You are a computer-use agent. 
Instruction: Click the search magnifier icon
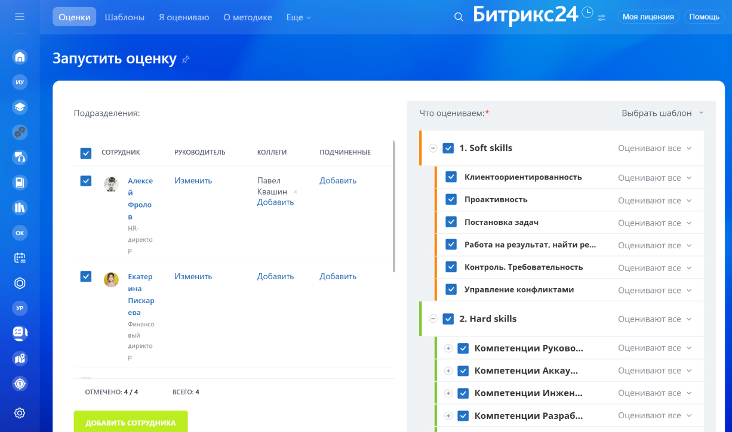pyautogui.click(x=459, y=17)
